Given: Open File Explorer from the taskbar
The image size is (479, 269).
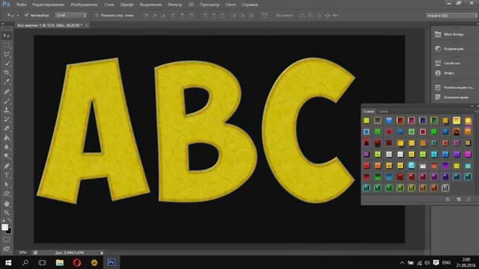Looking at the screenshot, I should coord(60,262).
